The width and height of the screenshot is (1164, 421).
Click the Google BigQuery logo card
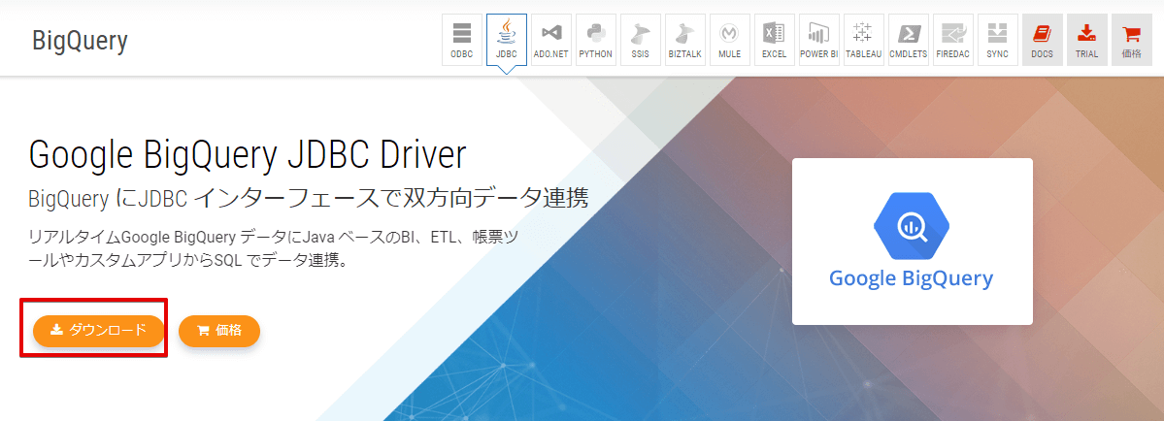pyautogui.click(x=912, y=241)
